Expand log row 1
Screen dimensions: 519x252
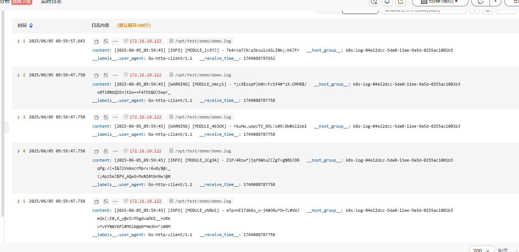(18, 41)
